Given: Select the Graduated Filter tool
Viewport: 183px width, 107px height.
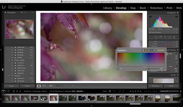Looking at the screenshot, I should point(165,37).
